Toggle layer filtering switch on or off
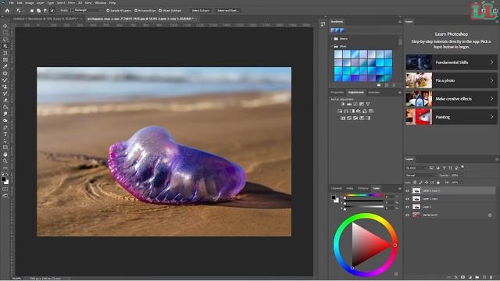 click(462, 167)
